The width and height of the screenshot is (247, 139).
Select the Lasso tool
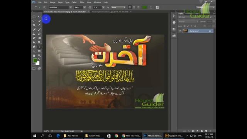(34, 20)
